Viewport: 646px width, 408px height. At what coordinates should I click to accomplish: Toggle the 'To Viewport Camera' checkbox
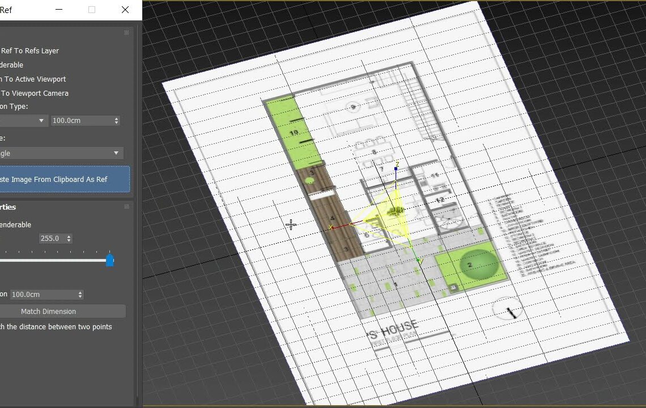(3, 93)
